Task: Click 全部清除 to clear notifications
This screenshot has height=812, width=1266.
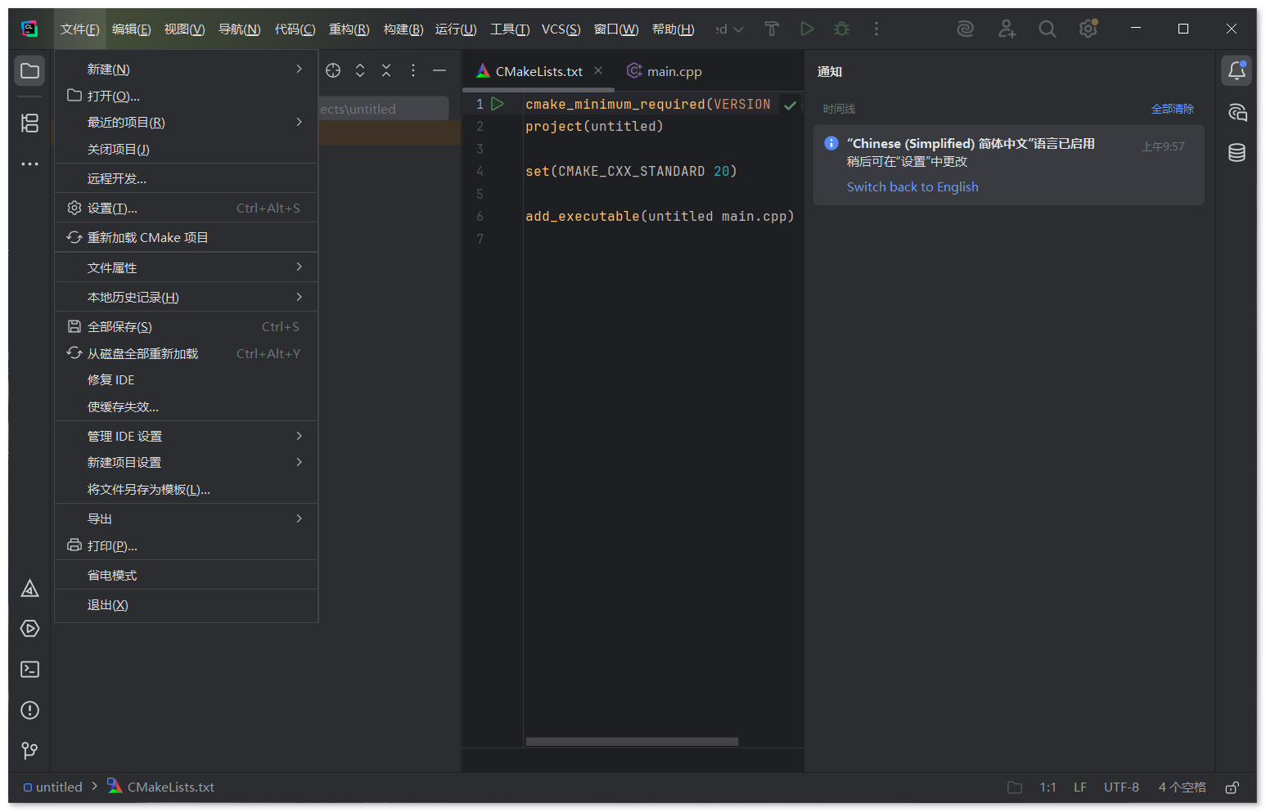Action: pyautogui.click(x=1172, y=109)
